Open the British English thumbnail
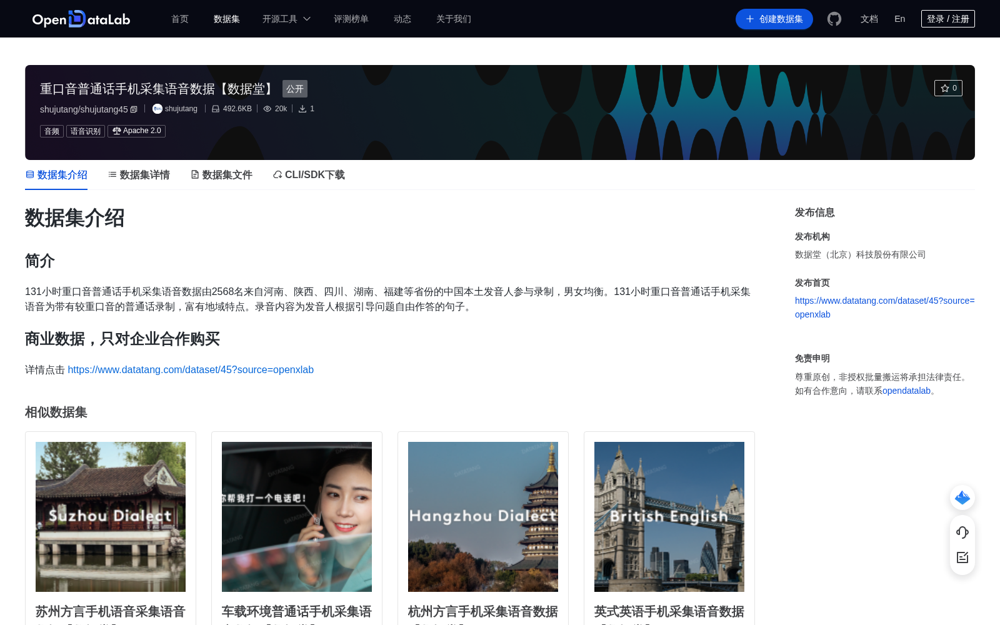 click(669, 517)
